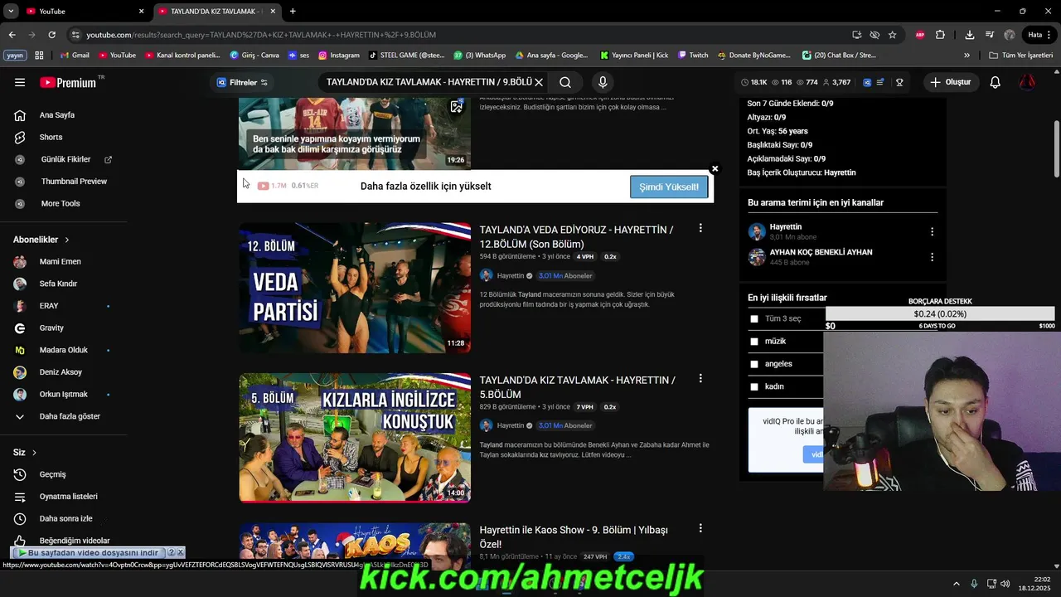The height and width of the screenshot is (597, 1061).
Task: Click the search query input field
Action: pos(429,82)
